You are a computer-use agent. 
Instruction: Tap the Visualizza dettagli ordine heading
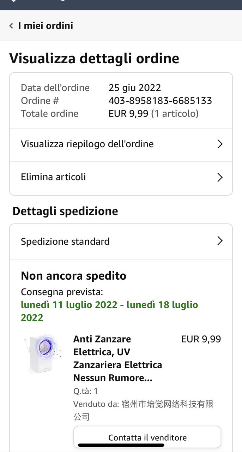coord(94,59)
